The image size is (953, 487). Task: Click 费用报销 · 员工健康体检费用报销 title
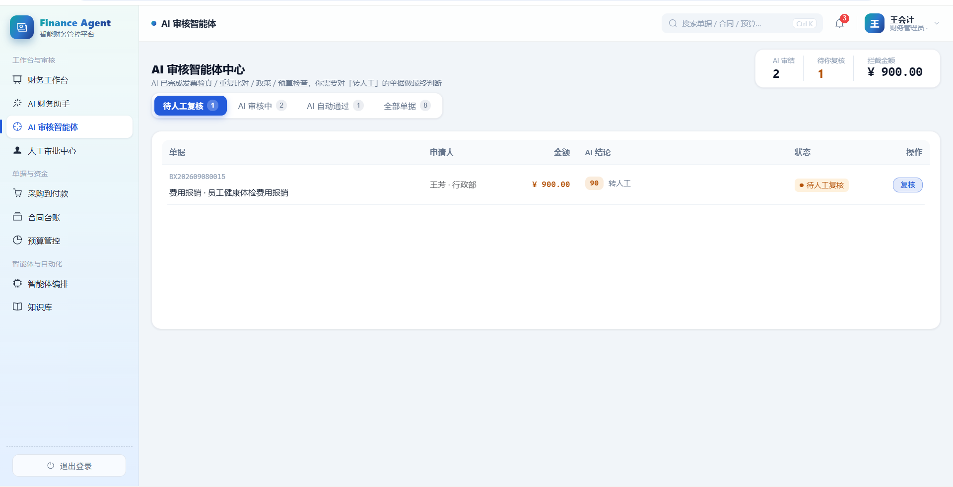[229, 192]
